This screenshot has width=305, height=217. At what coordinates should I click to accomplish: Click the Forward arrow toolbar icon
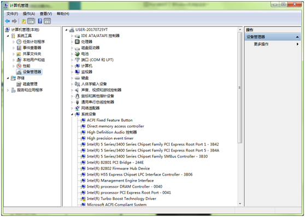click(x=14, y=21)
